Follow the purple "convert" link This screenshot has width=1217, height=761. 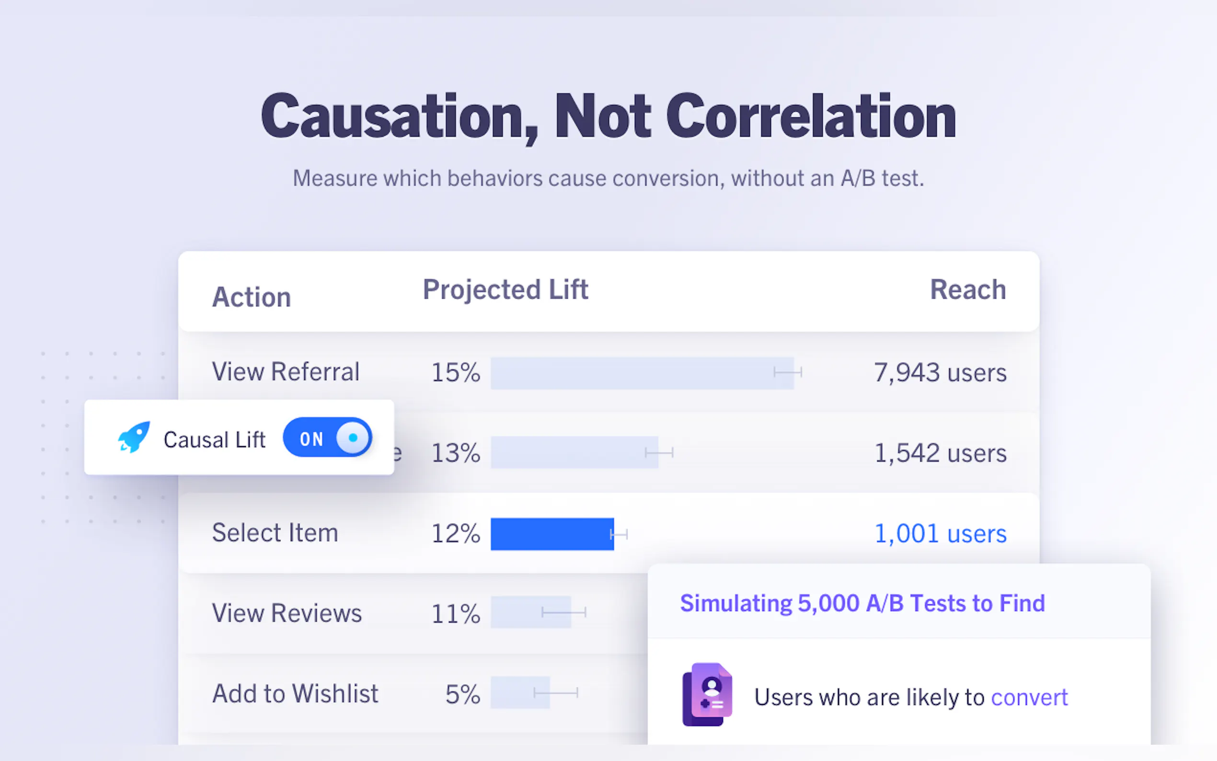[1029, 698]
